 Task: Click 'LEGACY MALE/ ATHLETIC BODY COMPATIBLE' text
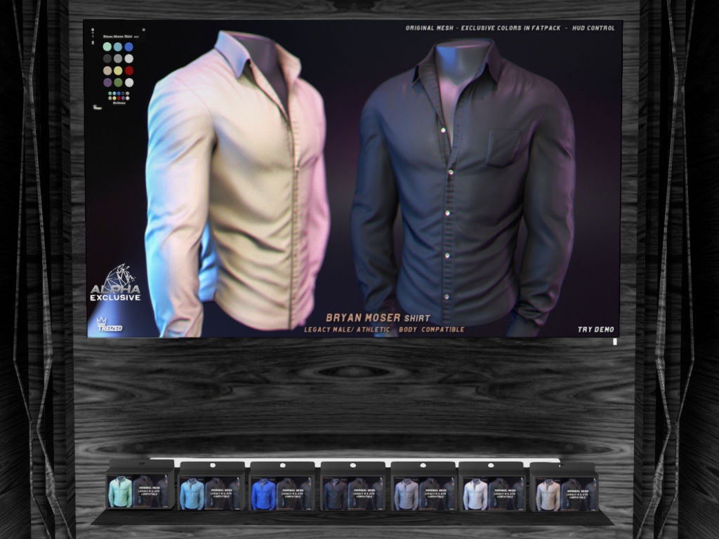[384, 330]
